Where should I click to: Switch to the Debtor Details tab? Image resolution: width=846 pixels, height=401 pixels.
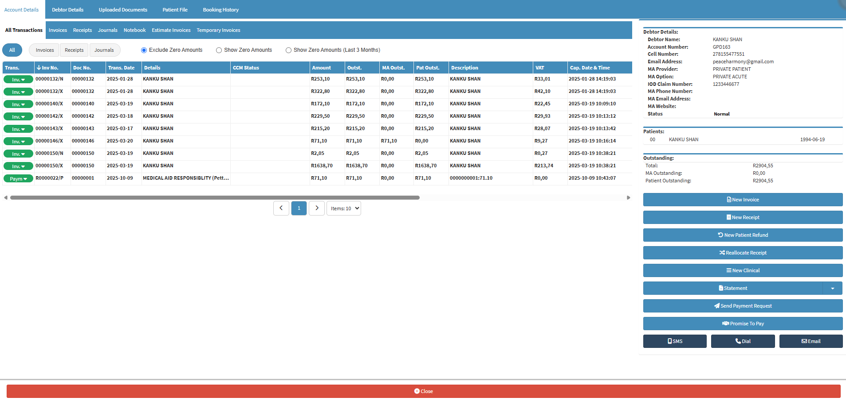tap(67, 10)
